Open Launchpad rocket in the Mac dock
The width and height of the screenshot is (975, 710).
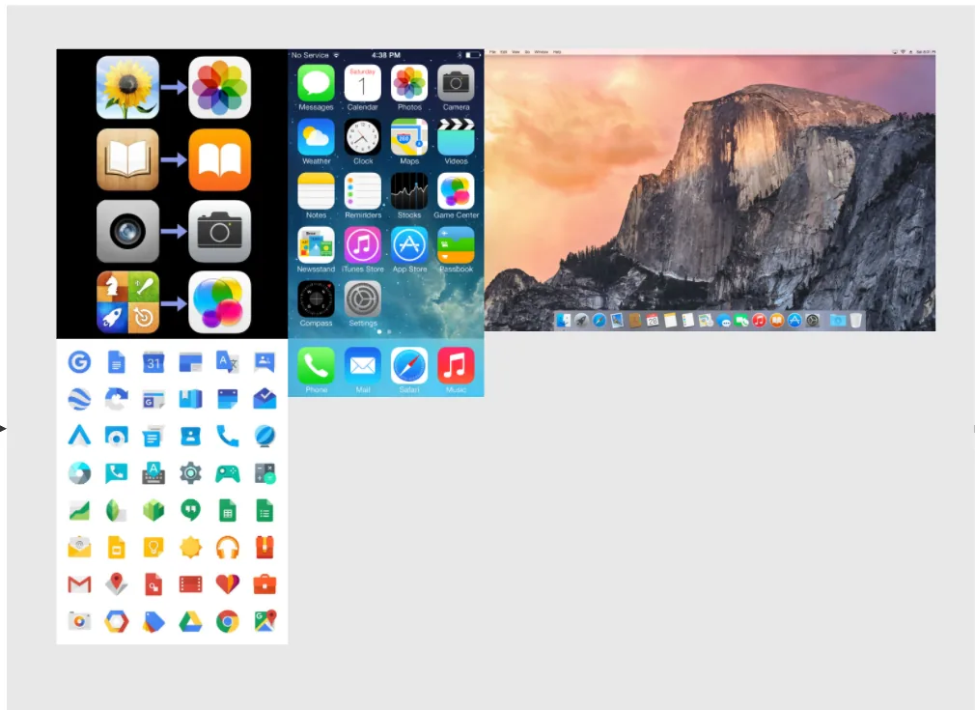tap(581, 320)
